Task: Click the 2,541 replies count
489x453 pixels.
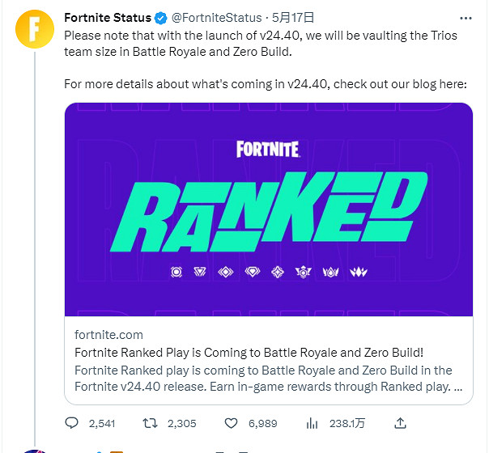Action: [x=103, y=422]
